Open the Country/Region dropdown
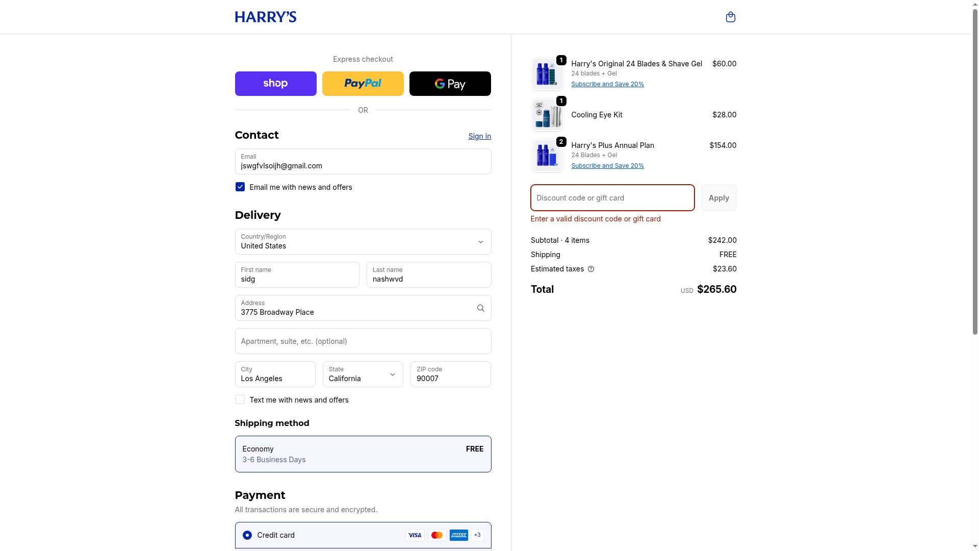Screen dimensions: 979x551 click(x=363, y=242)
